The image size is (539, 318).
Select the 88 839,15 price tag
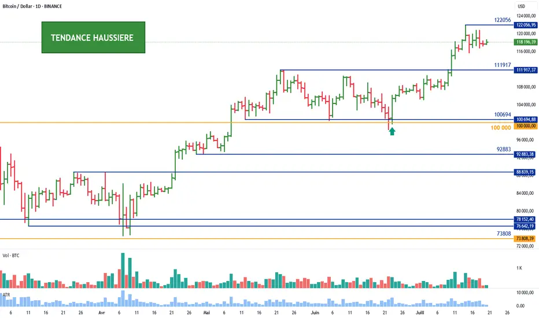click(x=526, y=172)
